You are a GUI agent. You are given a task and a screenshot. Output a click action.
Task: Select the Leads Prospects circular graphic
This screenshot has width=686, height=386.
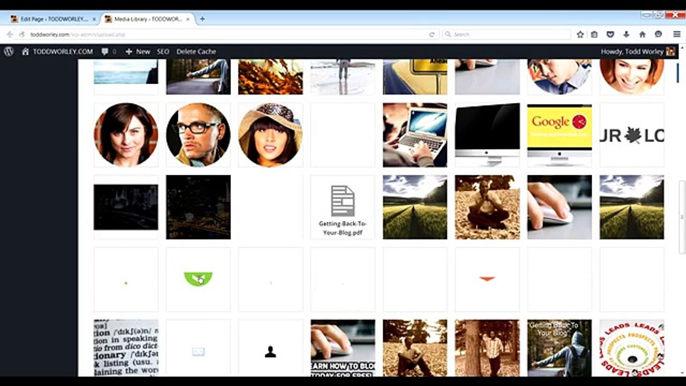pyautogui.click(x=632, y=348)
